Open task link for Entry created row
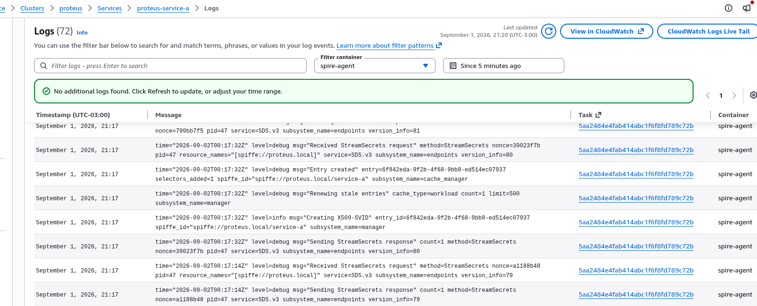This screenshot has height=306, width=757. (x=636, y=174)
